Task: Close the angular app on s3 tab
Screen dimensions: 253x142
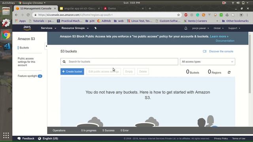Action: click(x=99, y=8)
